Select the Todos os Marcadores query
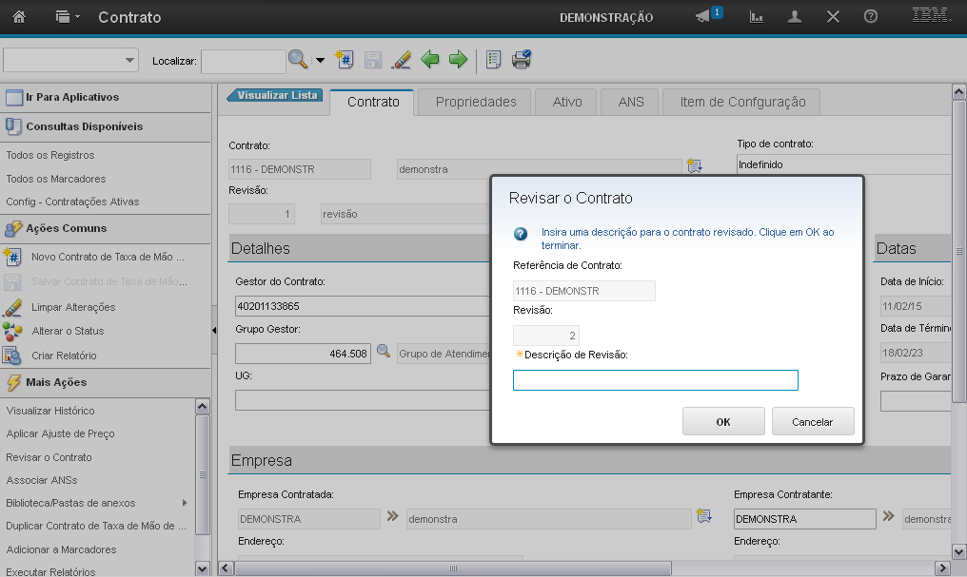This screenshot has width=967, height=577. [x=55, y=179]
